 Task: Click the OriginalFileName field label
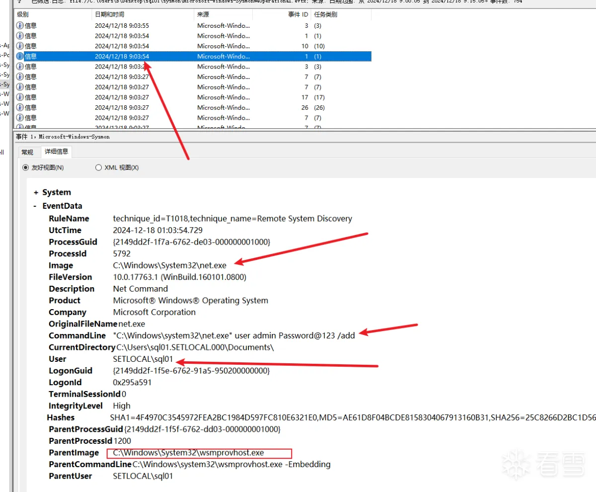[x=83, y=324]
